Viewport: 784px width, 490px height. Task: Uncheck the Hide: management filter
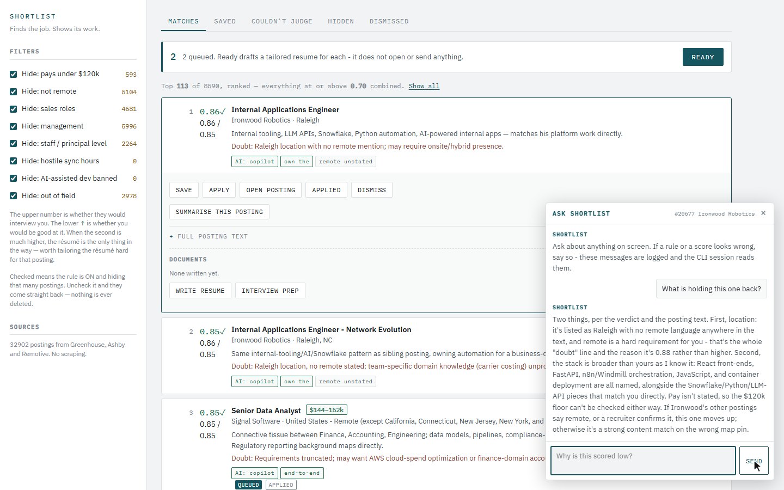pyautogui.click(x=14, y=126)
